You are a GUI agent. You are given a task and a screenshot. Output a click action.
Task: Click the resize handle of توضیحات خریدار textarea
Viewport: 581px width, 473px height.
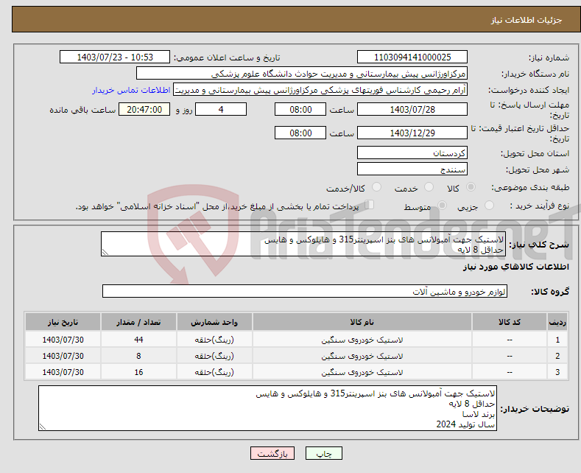click(x=43, y=427)
